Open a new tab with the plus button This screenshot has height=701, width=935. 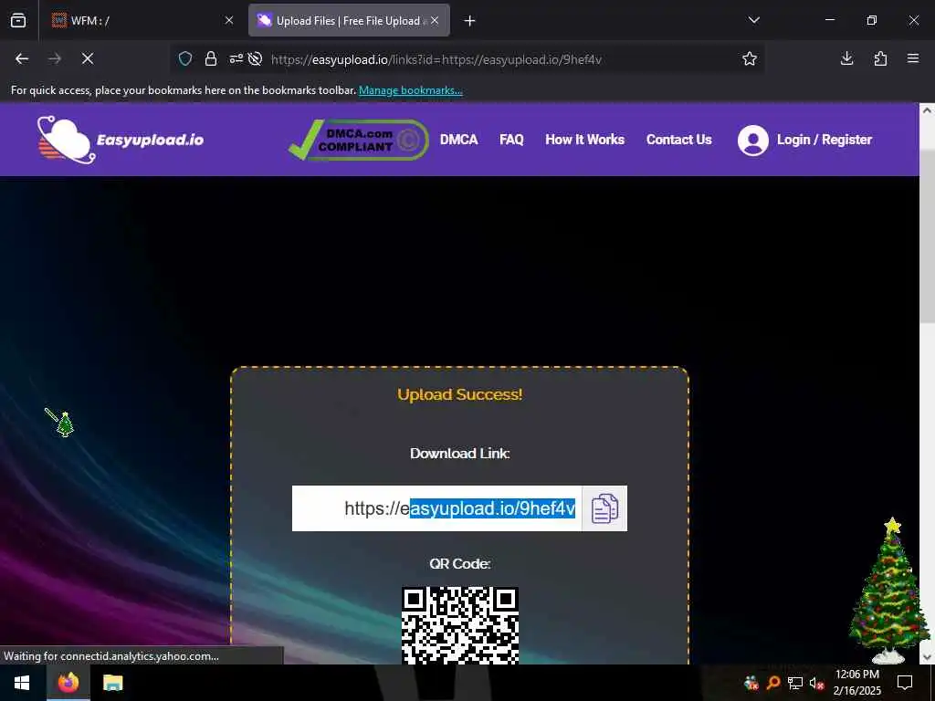pos(470,21)
